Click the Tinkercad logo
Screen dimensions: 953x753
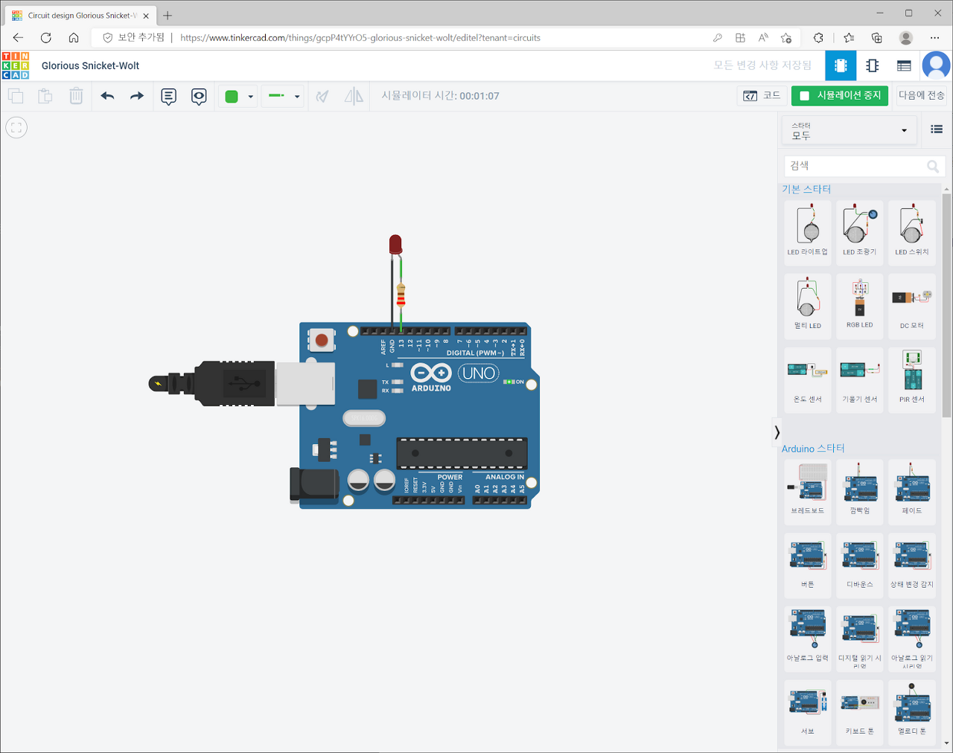tap(16, 65)
